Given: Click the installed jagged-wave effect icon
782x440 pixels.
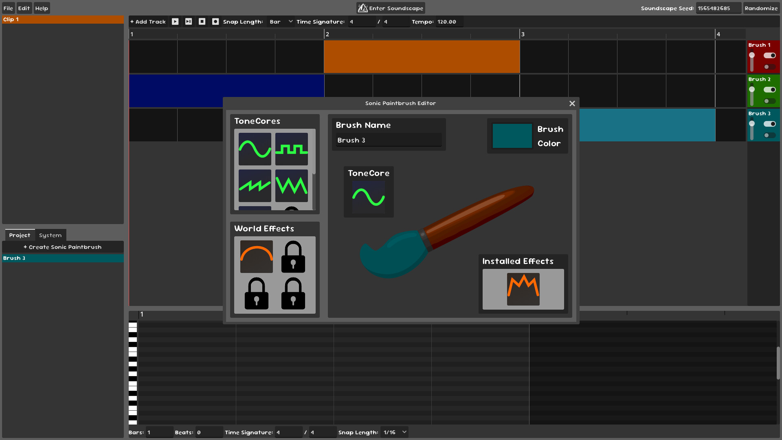Looking at the screenshot, I should coord(523,290).
